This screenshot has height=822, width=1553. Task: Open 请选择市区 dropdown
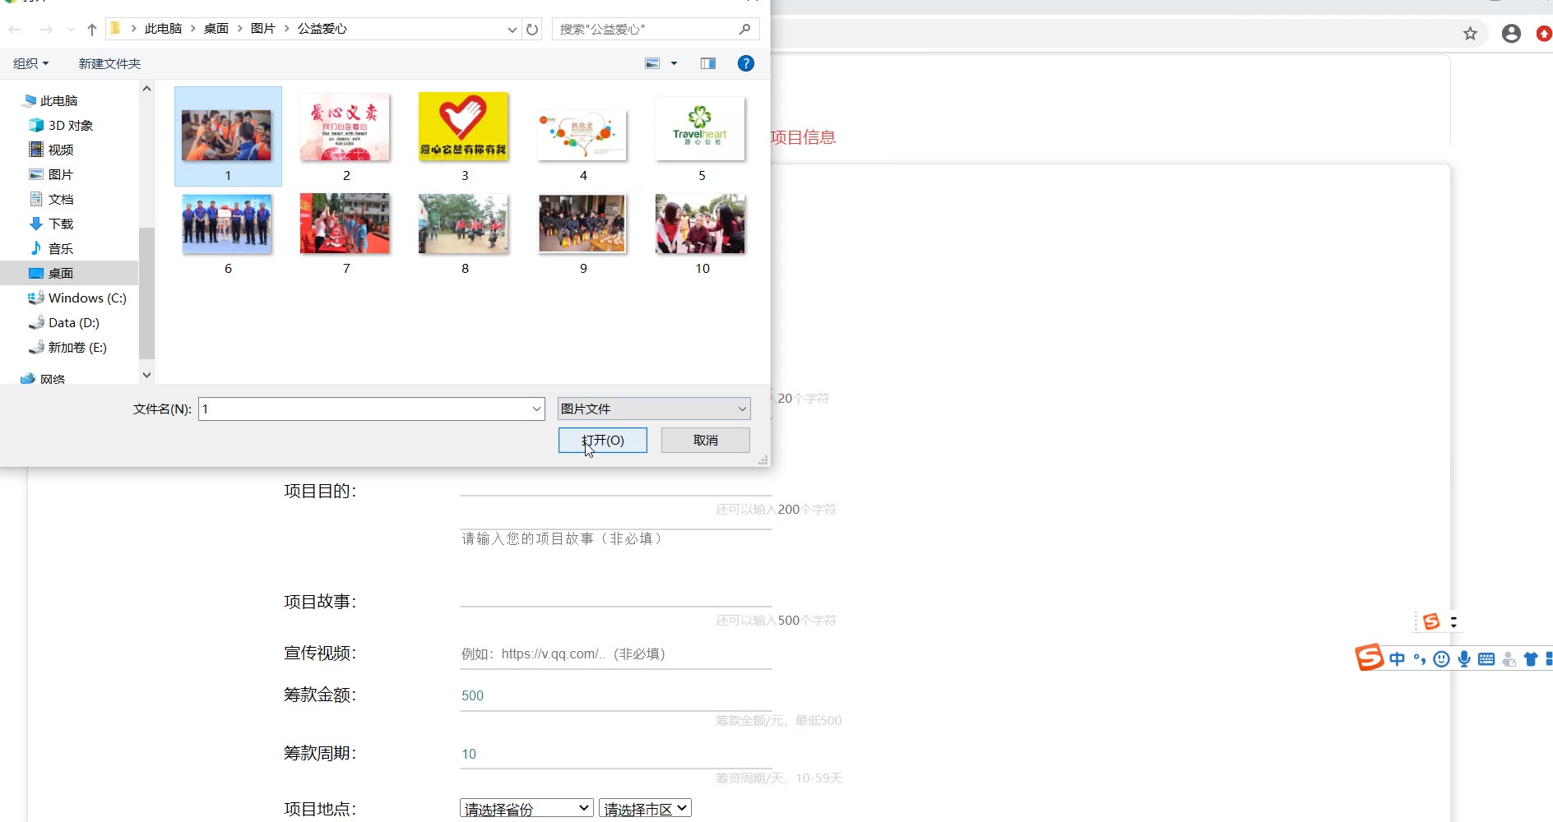(x=646, y=809)
